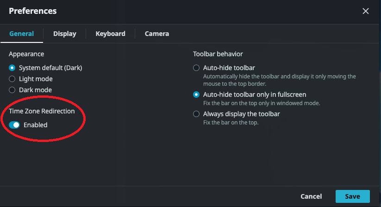
Task: Click the Appearance section heading
Action: coord(26,54)
